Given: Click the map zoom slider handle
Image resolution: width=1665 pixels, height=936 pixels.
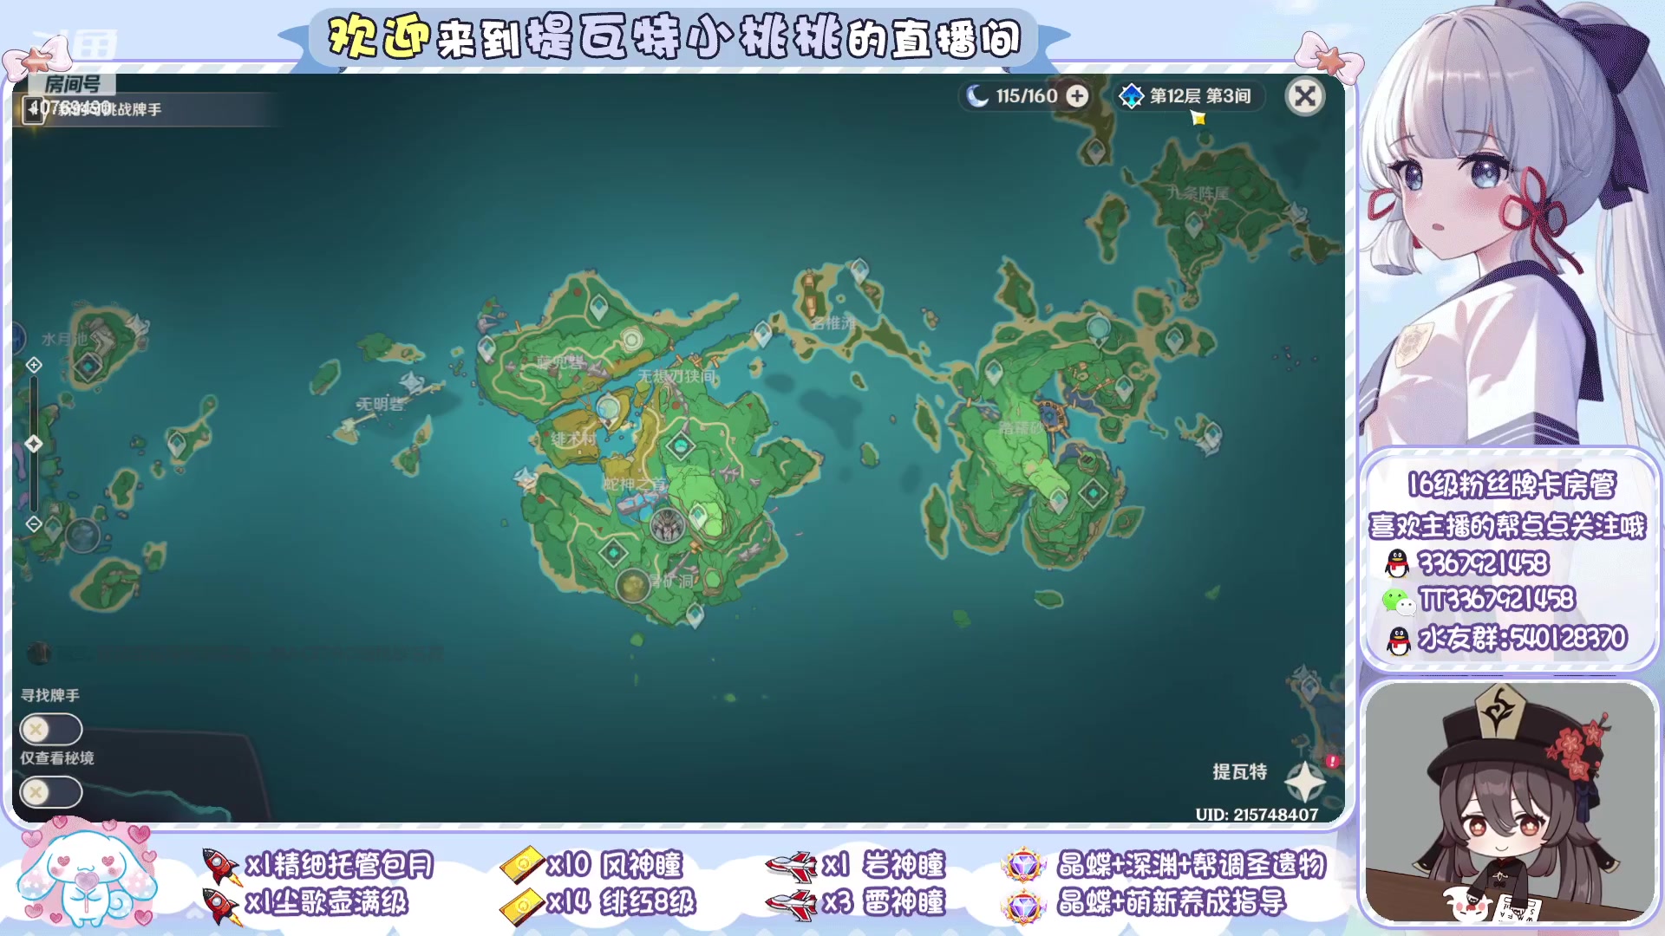Looking at the screenshot, I should (x=34, y=444).
